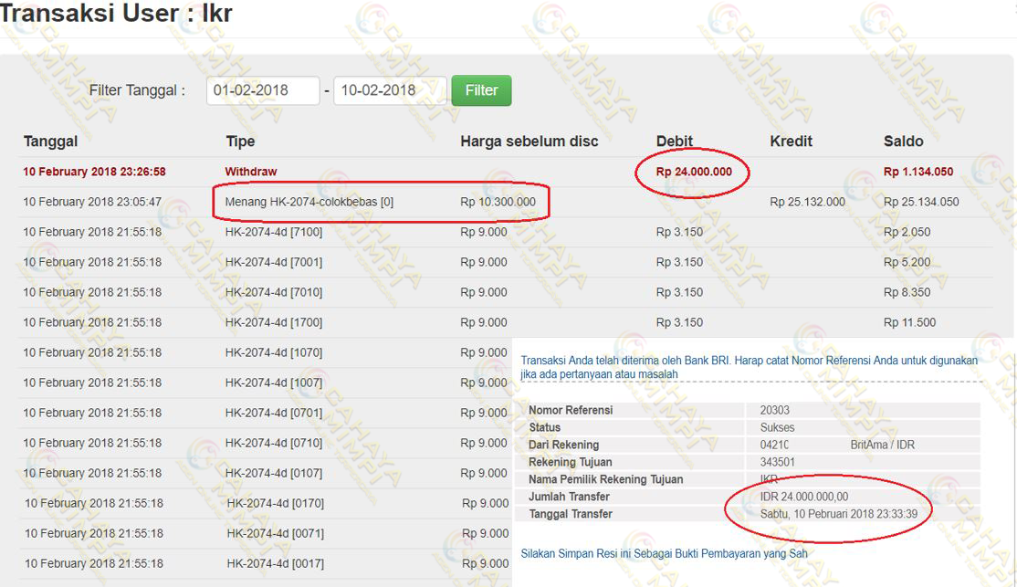Click the Filter Tanggal label

[x=137, y=90]
